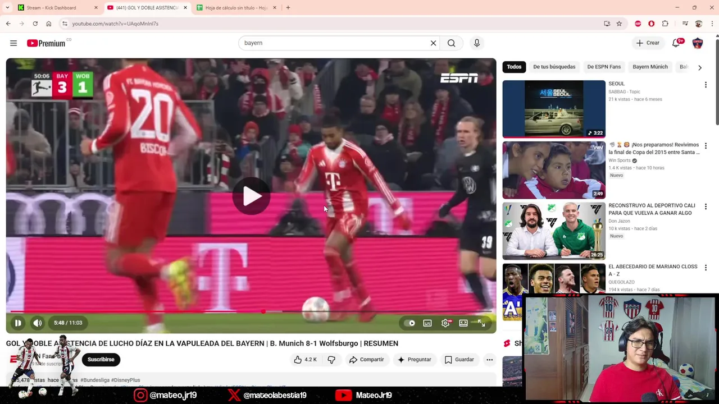The image size is (719, 404).
Task: Open the Don Jazon channel name
Action: point(620,221)
